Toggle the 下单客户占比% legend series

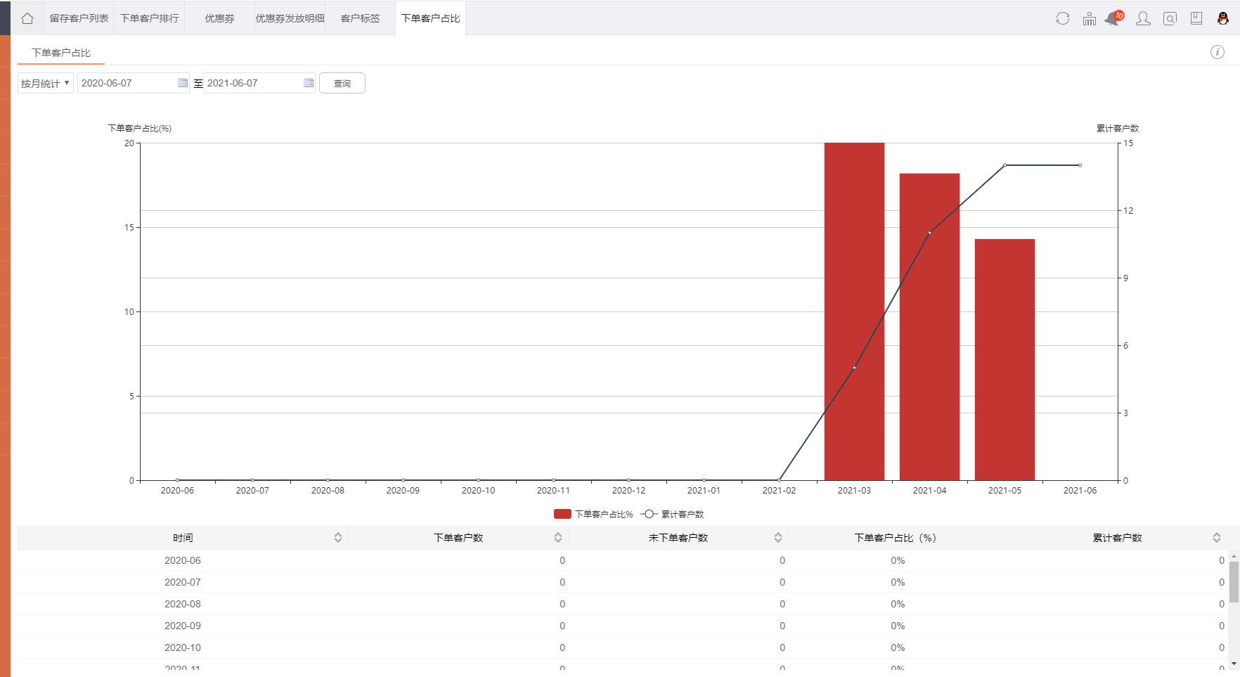pyautogui.click(x=594, y=514)
